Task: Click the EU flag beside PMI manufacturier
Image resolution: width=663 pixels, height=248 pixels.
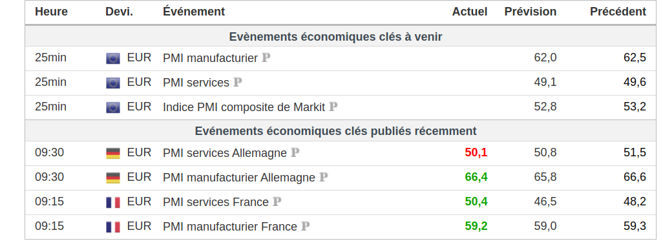Action: [x=113, y=58]
